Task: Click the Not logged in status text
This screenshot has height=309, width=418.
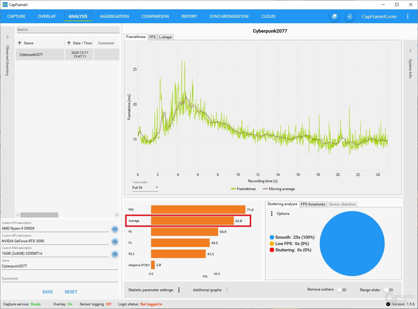Action: coord(151,304)
